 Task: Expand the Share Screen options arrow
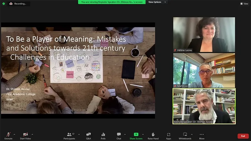coord(143,134)
